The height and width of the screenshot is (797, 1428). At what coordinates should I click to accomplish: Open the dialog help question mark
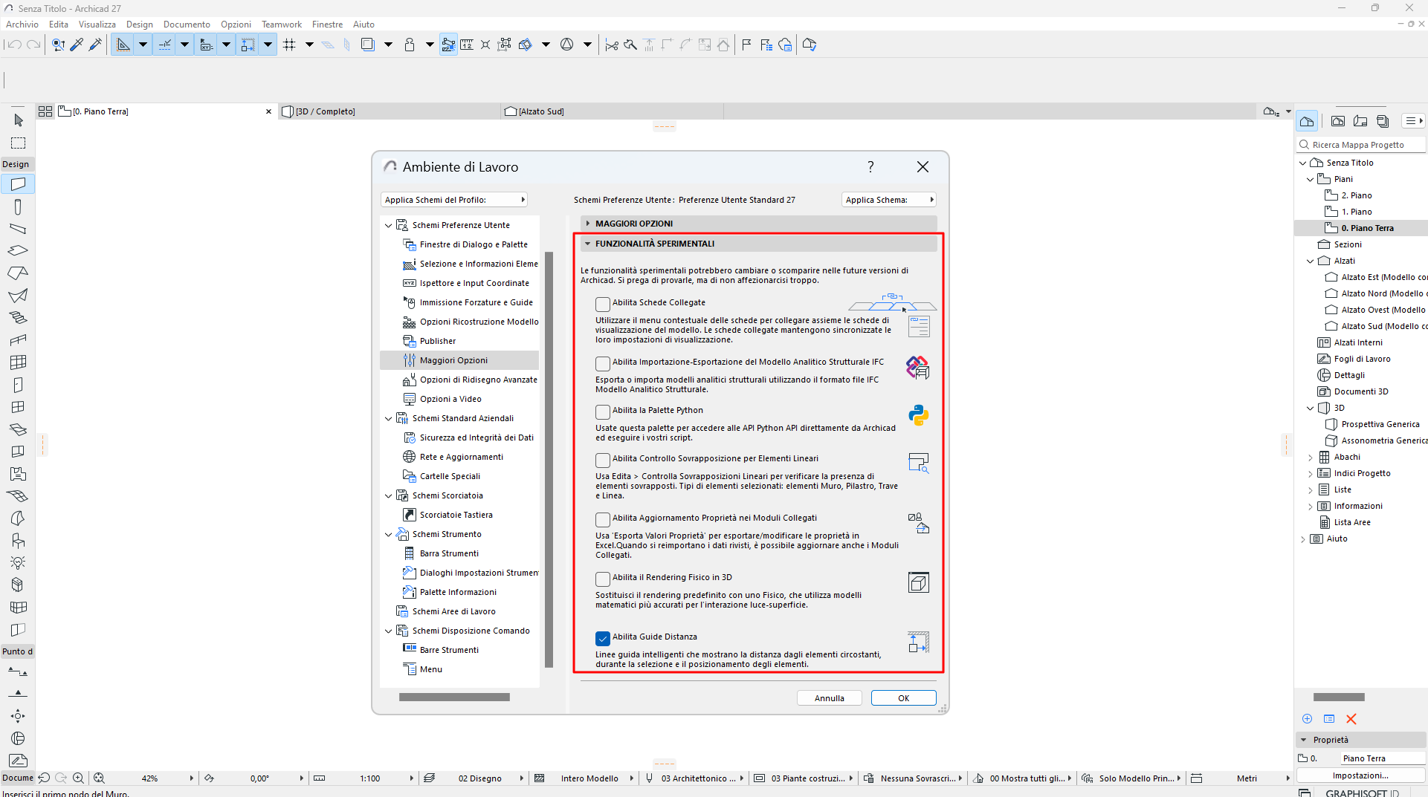pyautogui.click(x=870, y=167)
